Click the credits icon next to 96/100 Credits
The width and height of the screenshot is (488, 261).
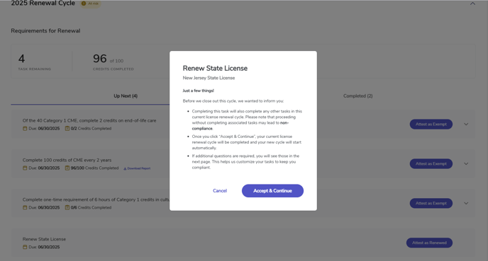(x=67, y=168)
